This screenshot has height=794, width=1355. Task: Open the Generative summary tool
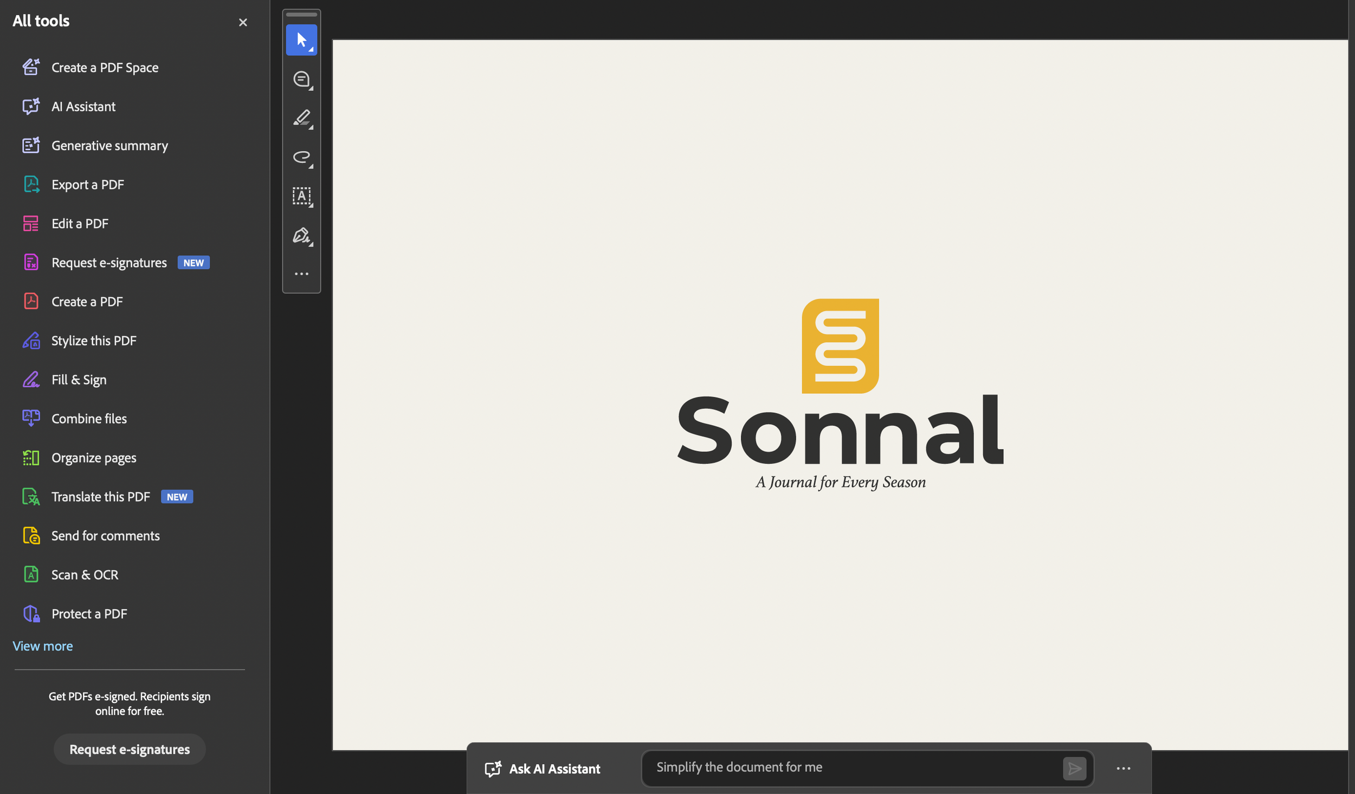(x=109, y=145)
